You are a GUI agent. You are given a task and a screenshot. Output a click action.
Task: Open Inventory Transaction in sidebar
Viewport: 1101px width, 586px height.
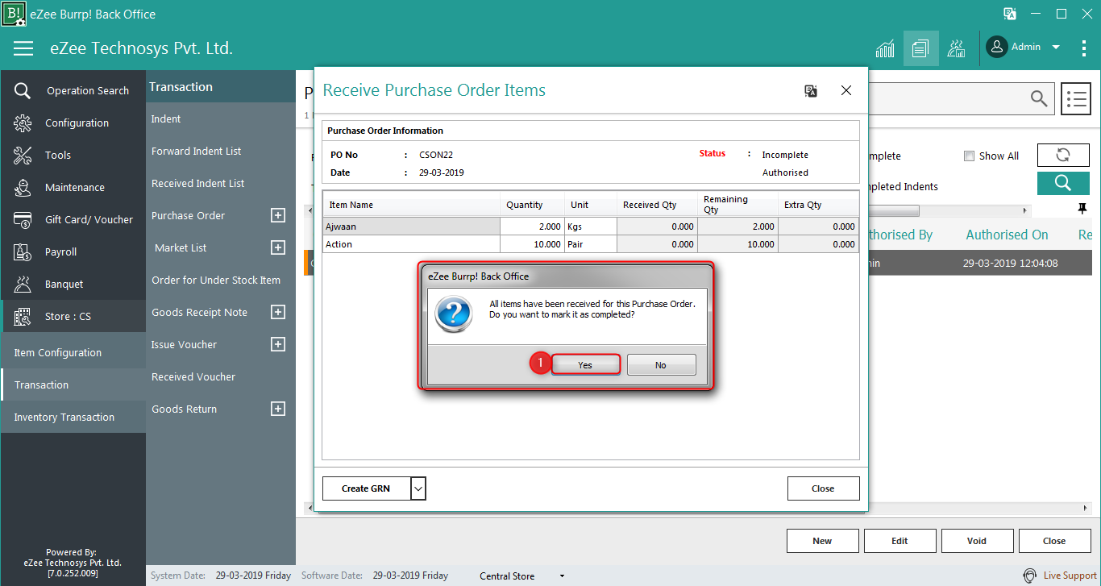click(73, 417)
